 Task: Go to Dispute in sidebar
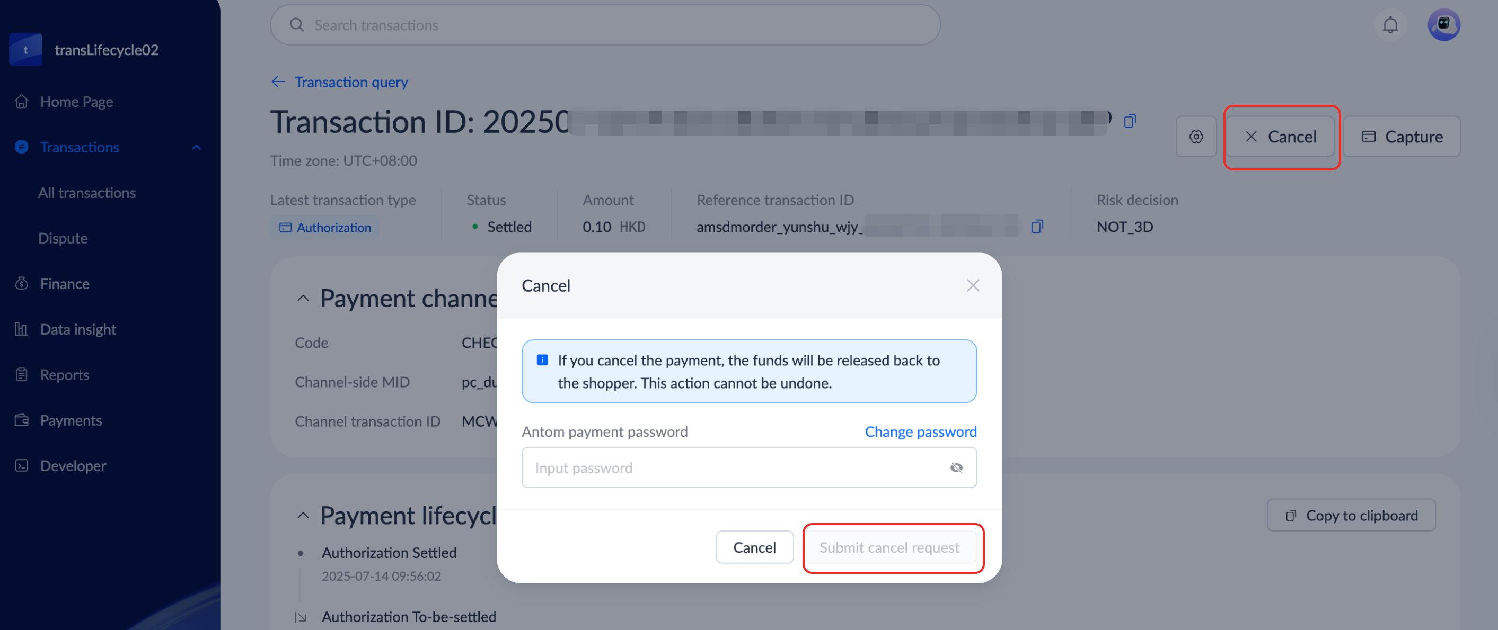pos(63,238)
